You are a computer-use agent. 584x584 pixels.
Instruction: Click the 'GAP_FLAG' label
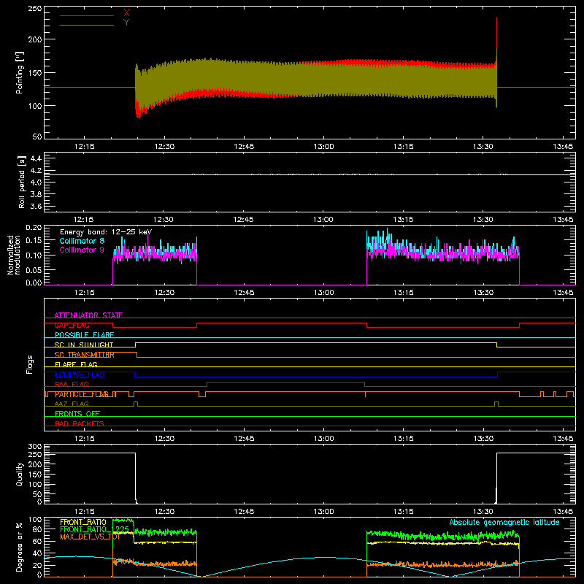[x=72, y=325]
